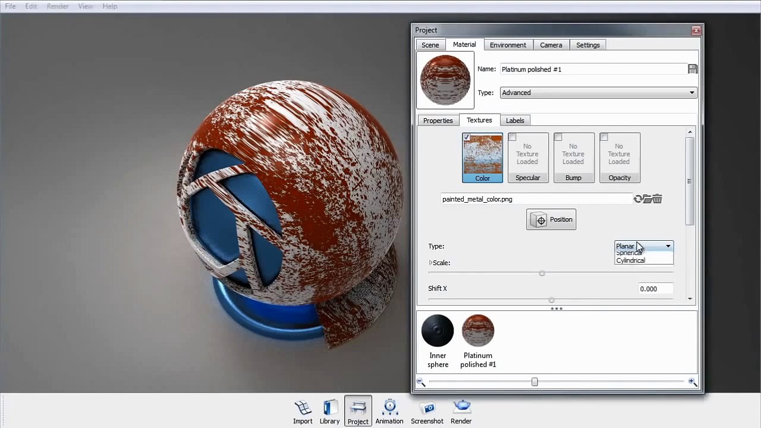Enable the Specular texture checkbox
The height and width of the screenshot is (428, 761).
(512, 137)
